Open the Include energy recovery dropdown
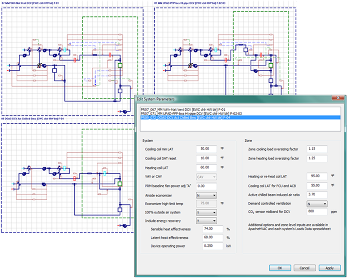 click(206, 221)
